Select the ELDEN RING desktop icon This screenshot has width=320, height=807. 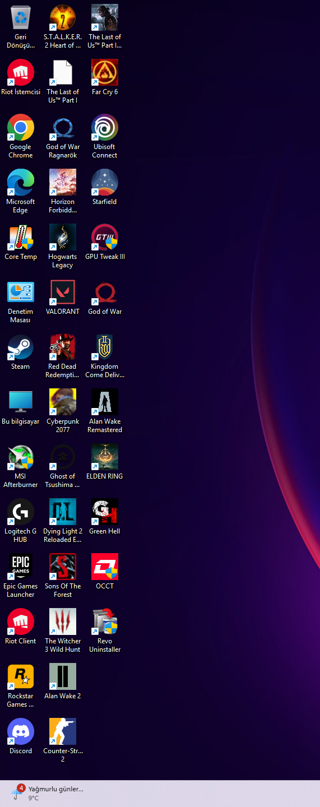(105, 458)
